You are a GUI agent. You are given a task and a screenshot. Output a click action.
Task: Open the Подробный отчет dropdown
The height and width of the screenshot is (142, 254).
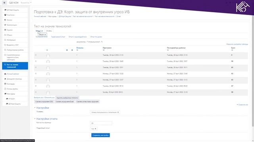point(94,129)
